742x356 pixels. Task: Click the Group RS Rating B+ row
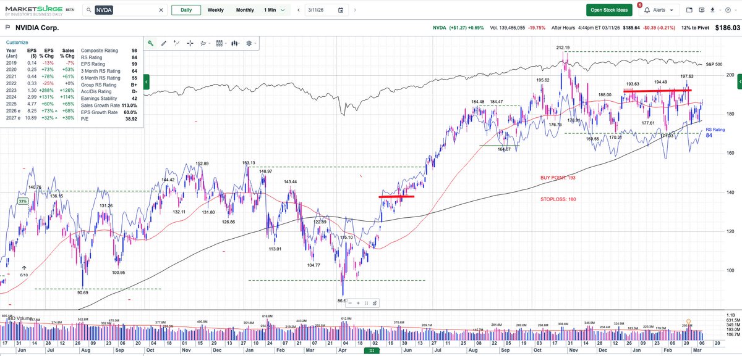109,85
